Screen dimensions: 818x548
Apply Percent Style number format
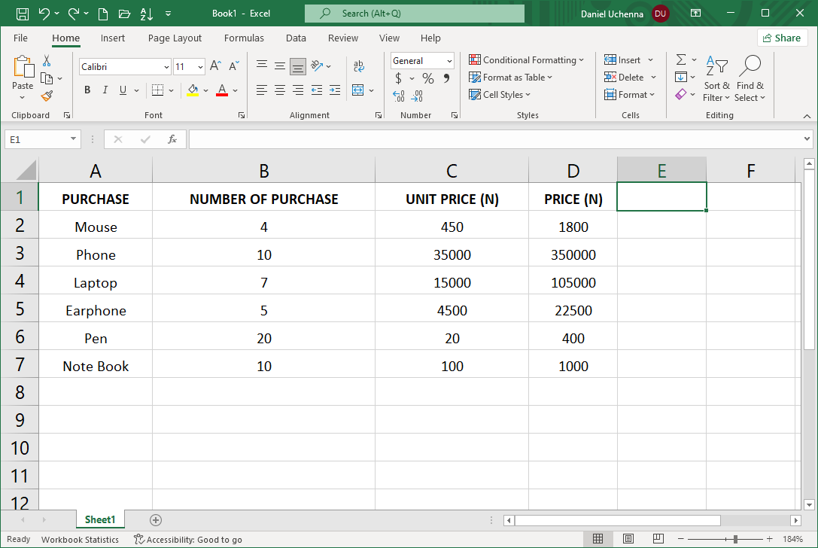(x=427, y=78)
